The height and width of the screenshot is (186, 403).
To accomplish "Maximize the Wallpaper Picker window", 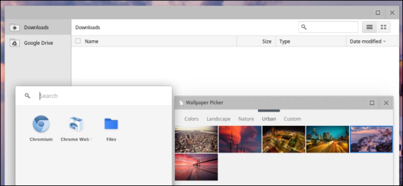I will 372,103.
